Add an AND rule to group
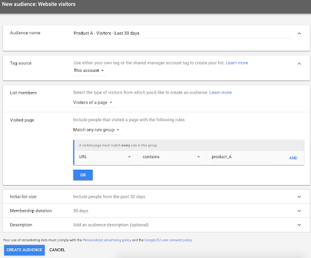Screen dimensions: 311x258 pyautogui.click(x=293, y=158)
